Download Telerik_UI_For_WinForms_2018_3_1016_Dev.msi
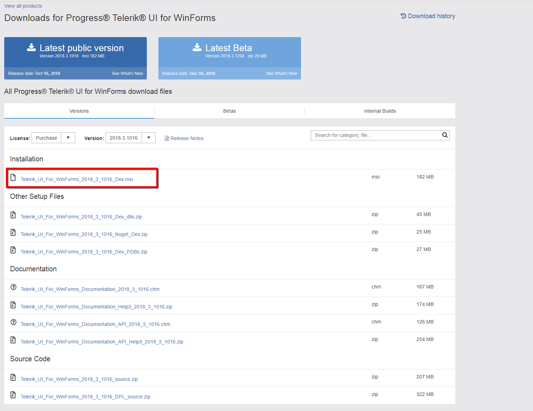 77,179
